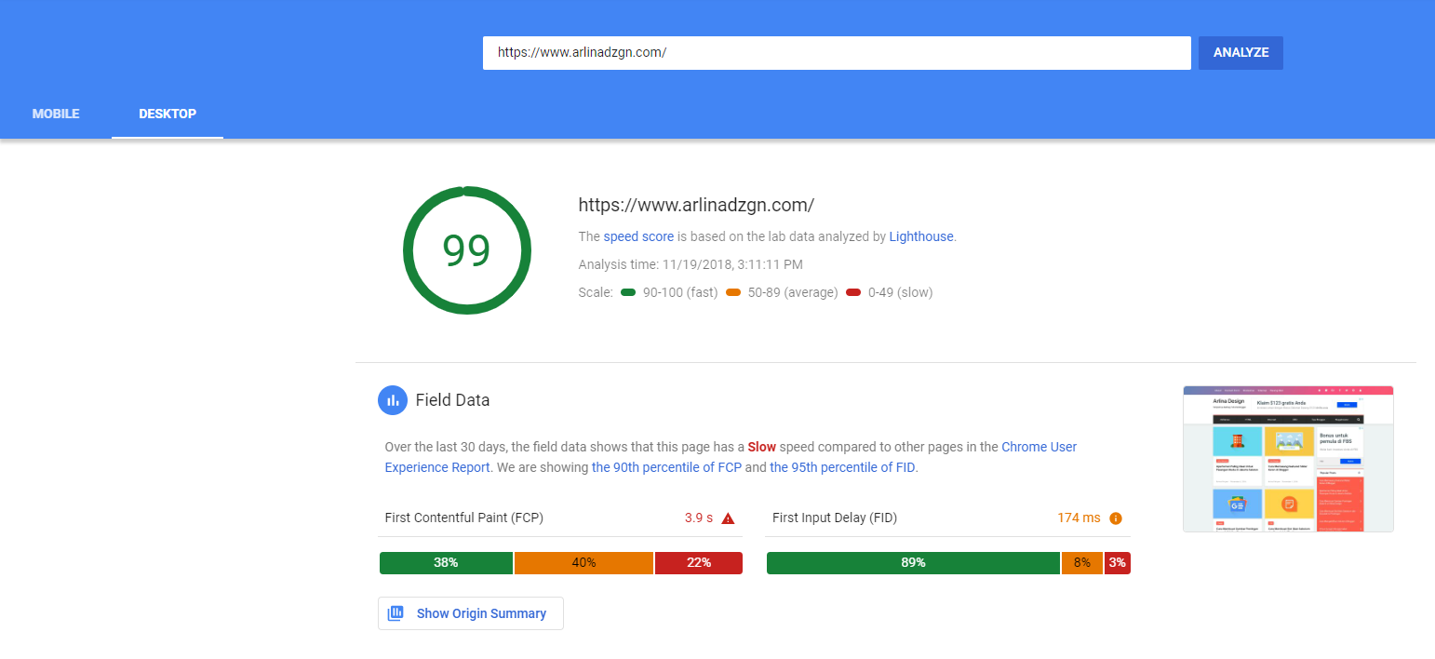Click the Show Origin Summary button
The height and width of the screenshot is (659, 1435).
pos(471,613)
